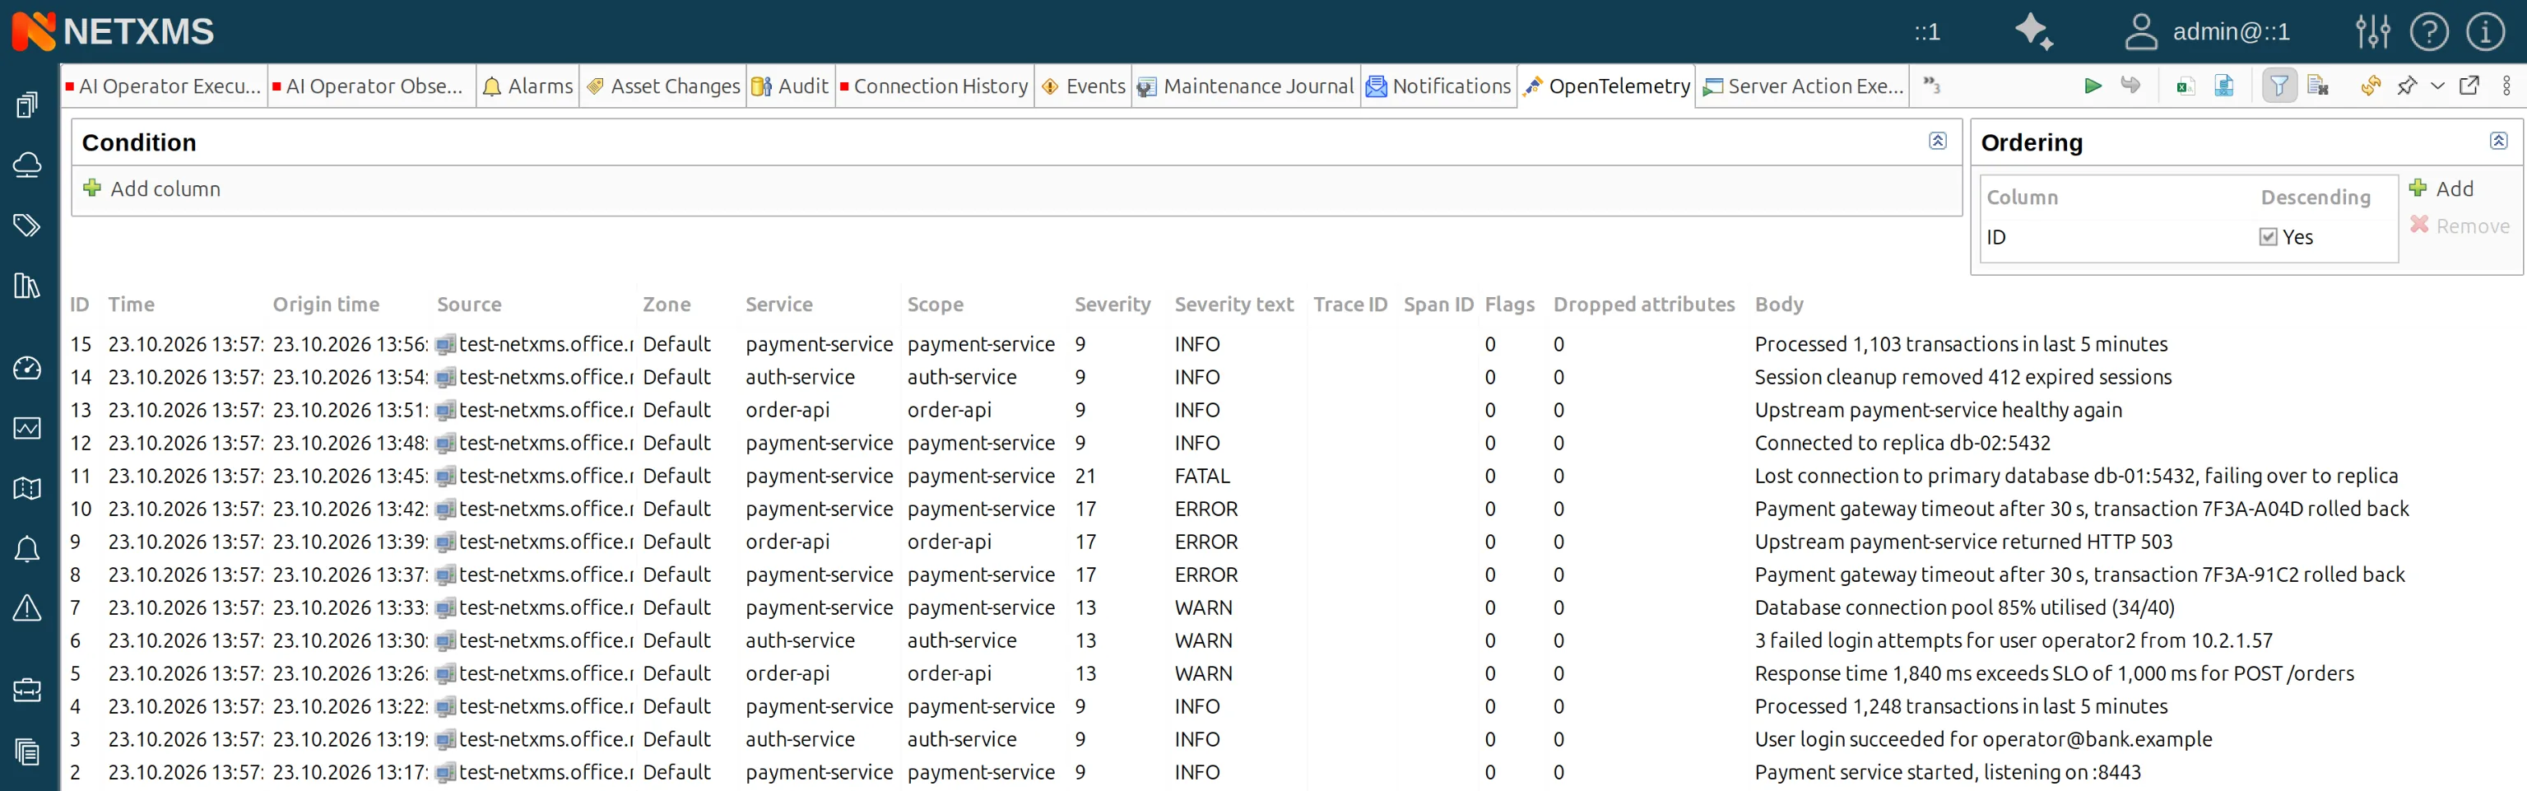Image resolution: width=2527 pixels, height=791 pixels.
Task: Switch to the Notifications tab
Action: tap(1439, 86)
